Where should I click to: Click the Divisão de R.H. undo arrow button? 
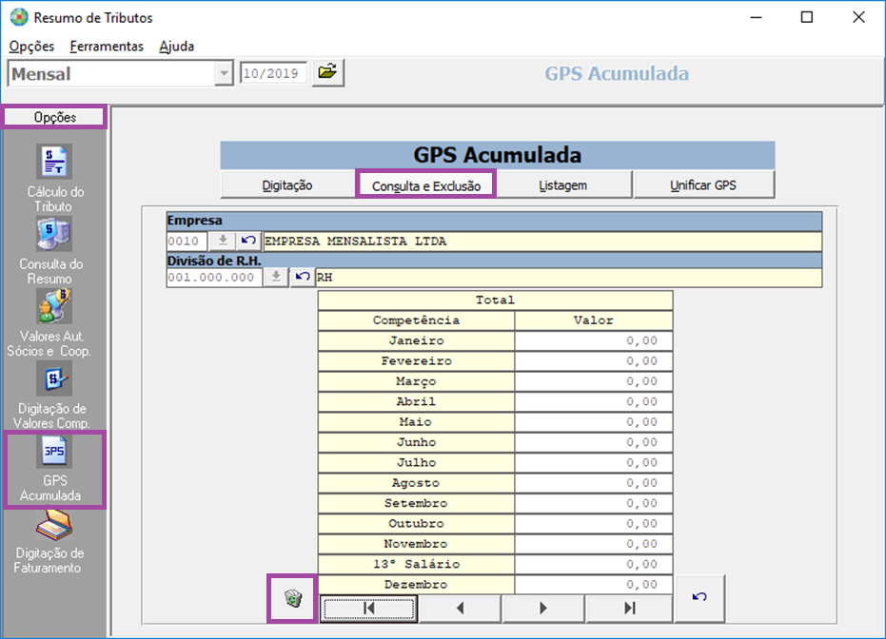303,277
